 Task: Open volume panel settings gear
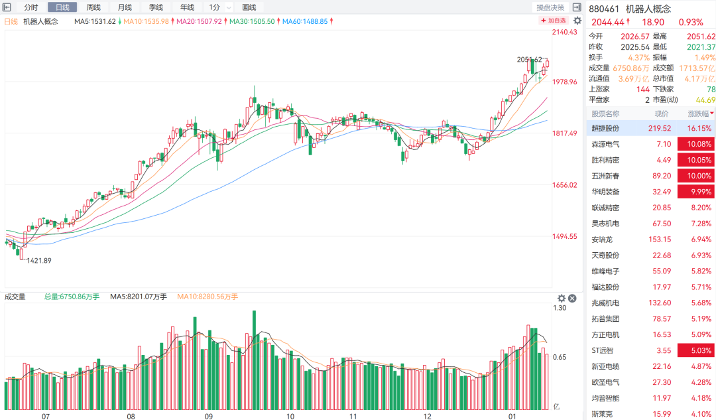(x=562, y=298)
